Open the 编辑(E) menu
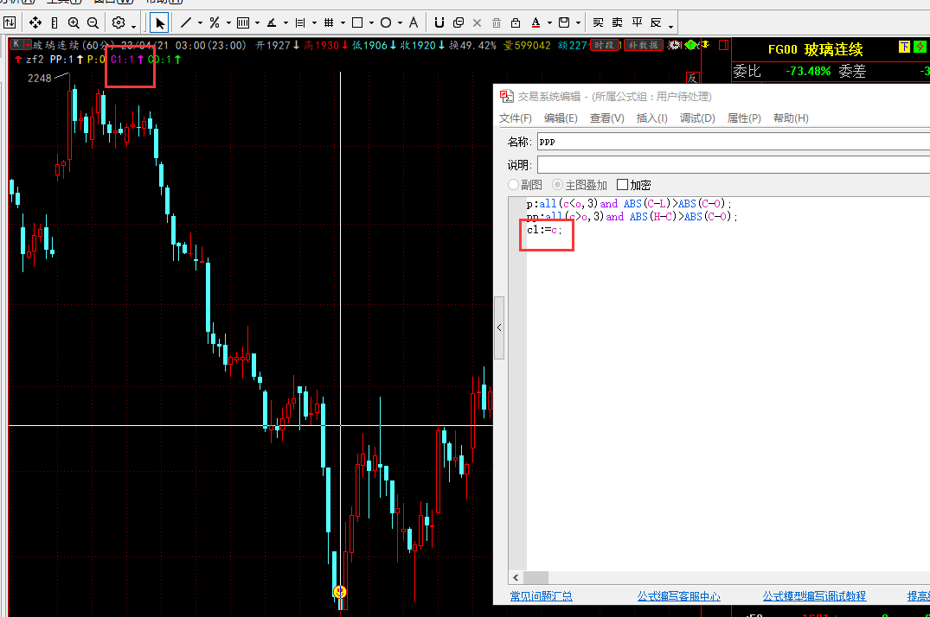The width and height of the screenshot is (930, 617). click(x=561, y=118)
